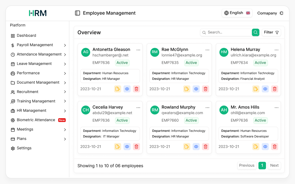The image size is (295, 184).
Task: Expand the Plans chevron
Action: coord(65,139)
